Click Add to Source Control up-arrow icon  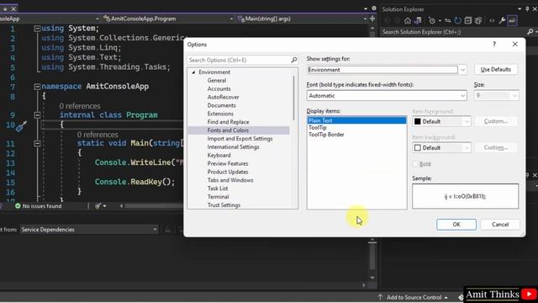click(380, 297)
